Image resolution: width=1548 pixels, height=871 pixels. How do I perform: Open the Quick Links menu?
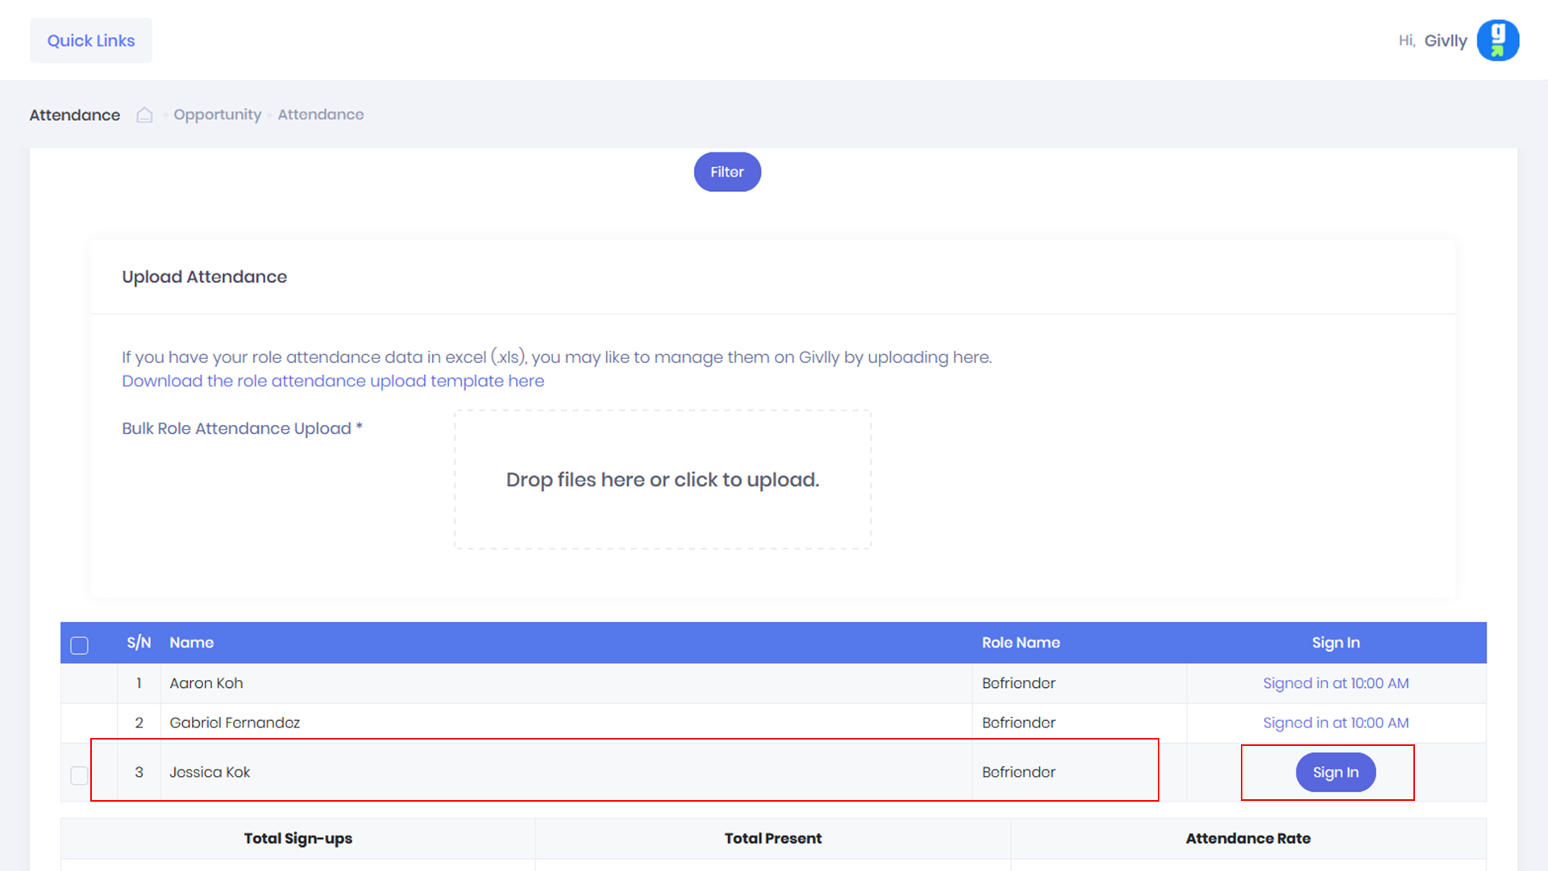coord(91,40)
